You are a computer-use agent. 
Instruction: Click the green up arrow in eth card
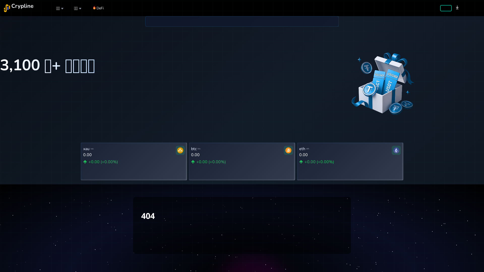click(301, 162)
